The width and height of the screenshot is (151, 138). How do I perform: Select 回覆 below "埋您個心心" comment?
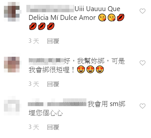(x=53, y=127)
